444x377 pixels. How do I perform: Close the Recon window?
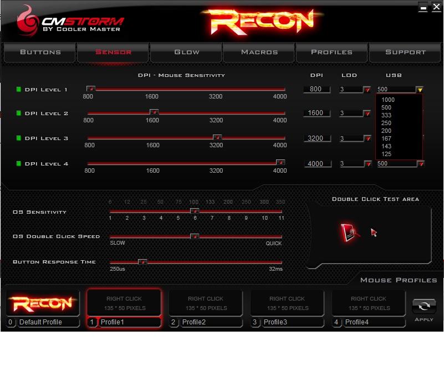(x=436, y=7)
